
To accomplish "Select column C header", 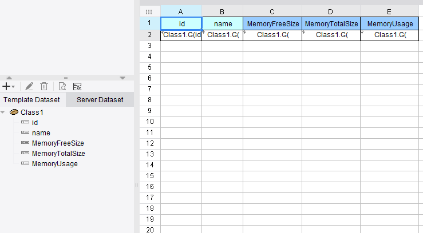I will (272, 12).
